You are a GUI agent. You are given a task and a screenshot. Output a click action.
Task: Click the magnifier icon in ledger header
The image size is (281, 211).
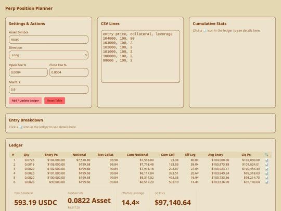[266, 155]
